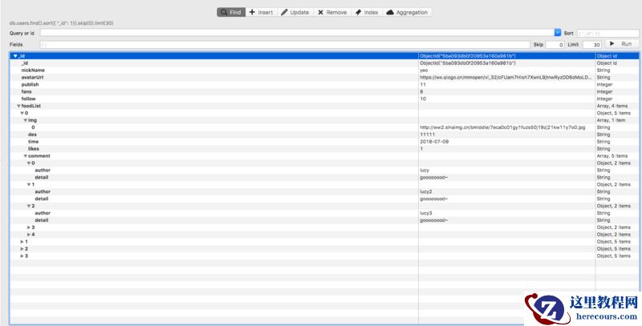This screenshot has width=642, height=326.
Task: Collapse the comment array
Action: click(x=26, y=156)
